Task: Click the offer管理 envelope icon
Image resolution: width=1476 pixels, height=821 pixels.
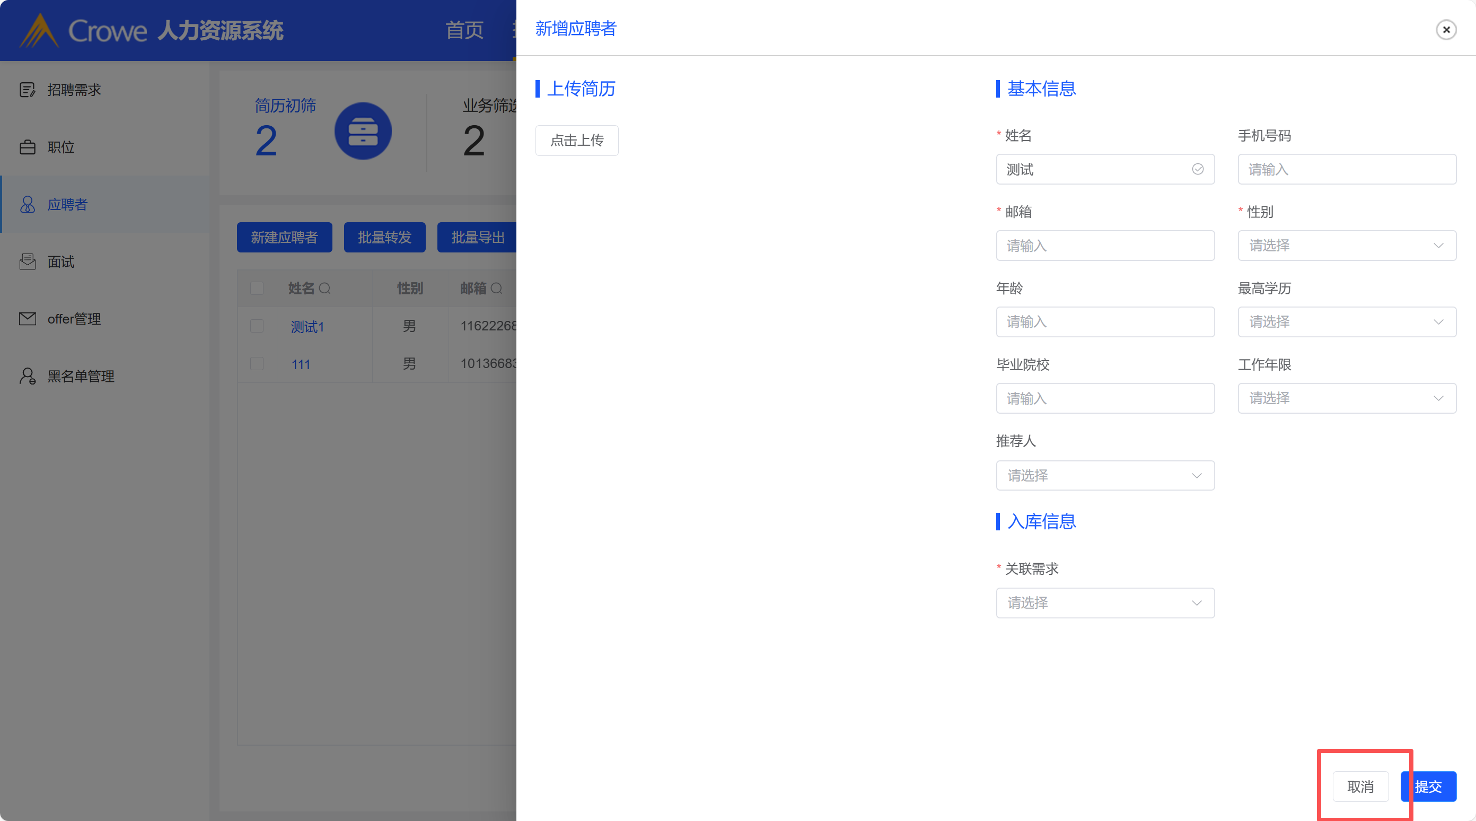Action: (27, 319)
